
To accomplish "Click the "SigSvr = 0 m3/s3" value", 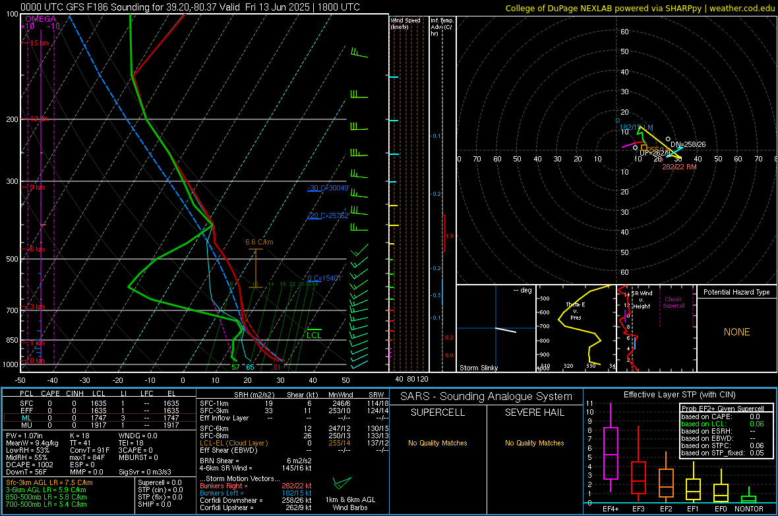I will pyautogui.click(x=145, y=472).
